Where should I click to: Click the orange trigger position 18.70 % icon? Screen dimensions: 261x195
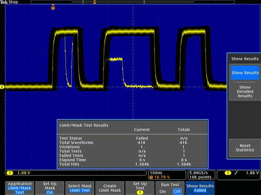coord(151,178)
